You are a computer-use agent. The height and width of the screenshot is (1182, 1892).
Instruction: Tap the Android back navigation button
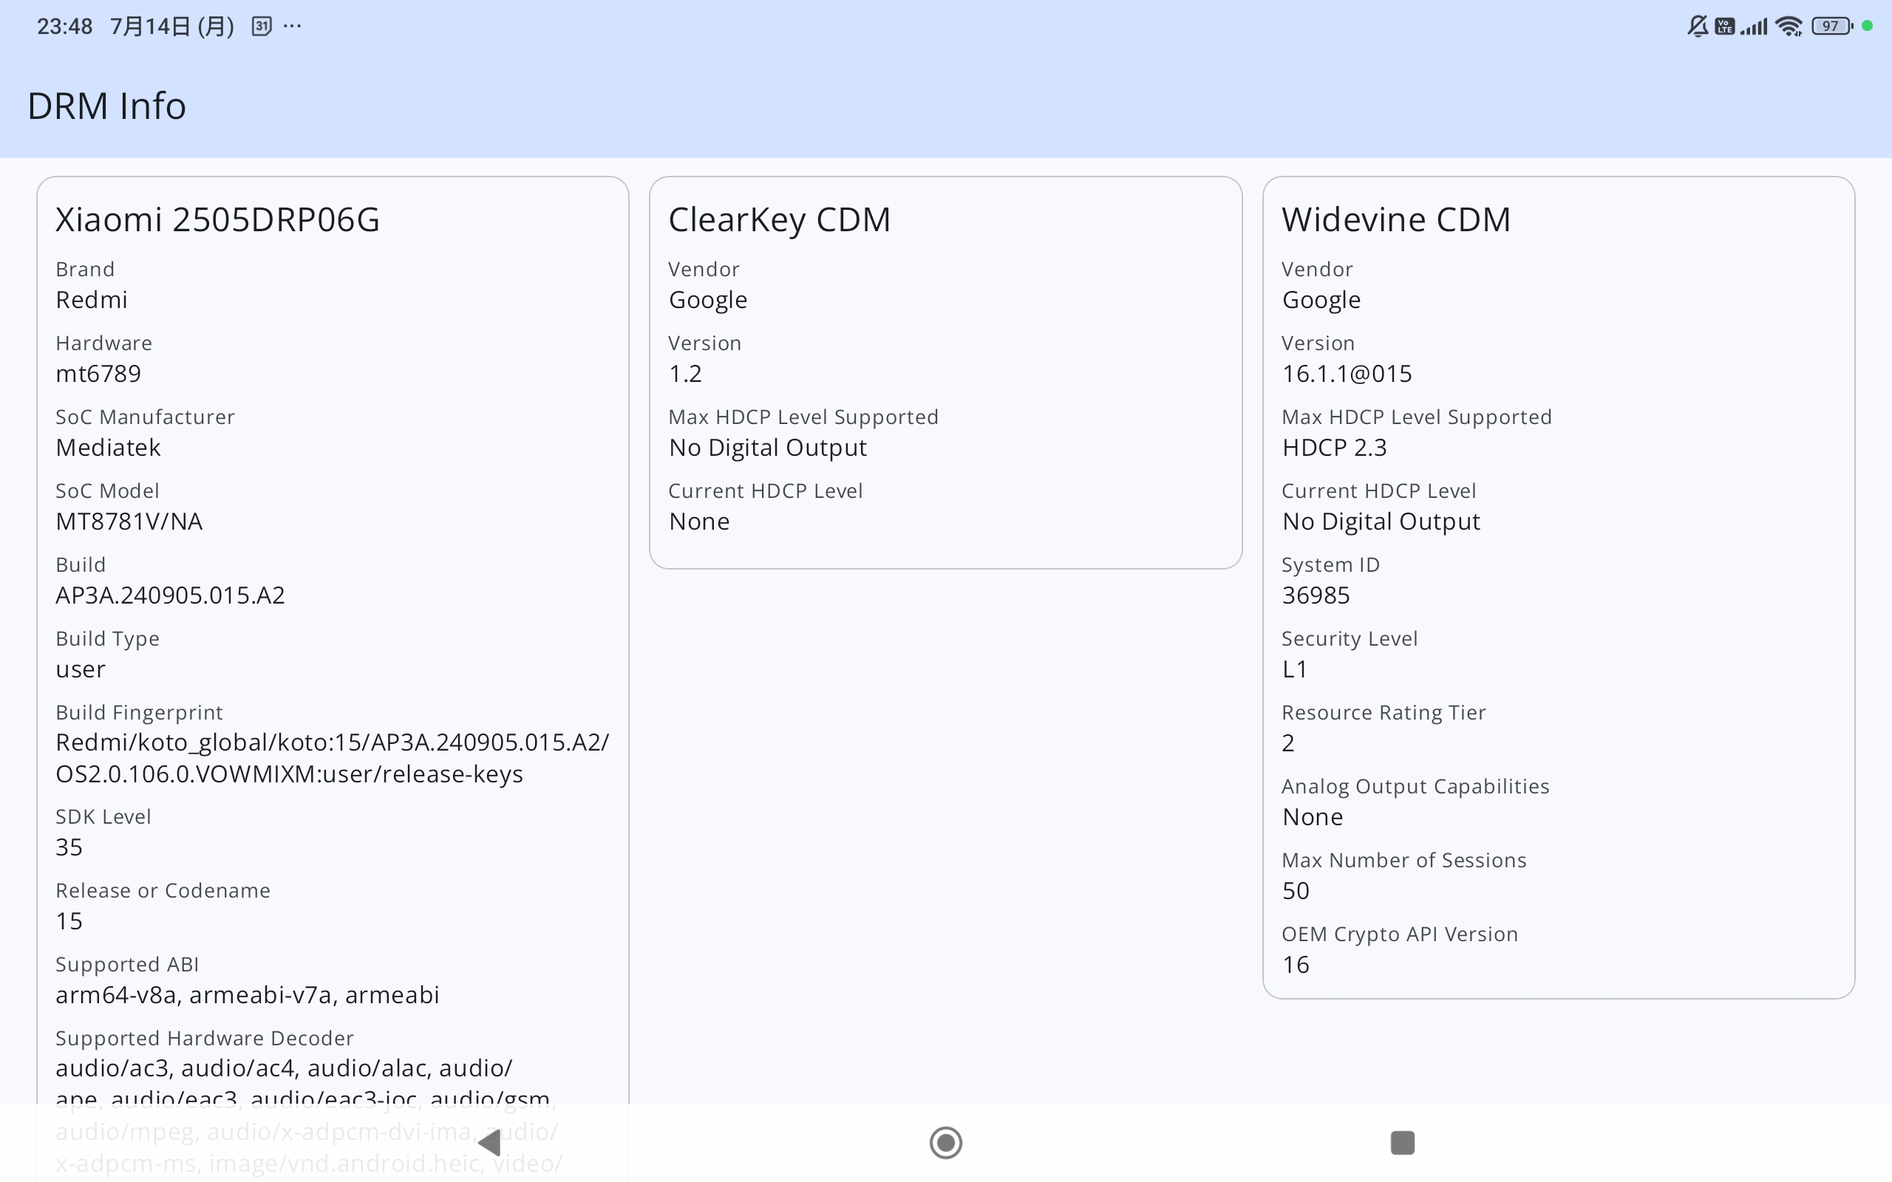click(489, 1143)
